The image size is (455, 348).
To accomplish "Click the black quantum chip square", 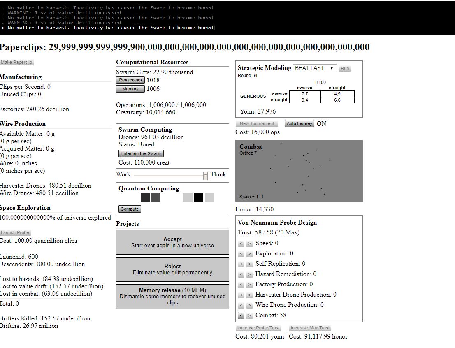I will click(x=198, y=197).
